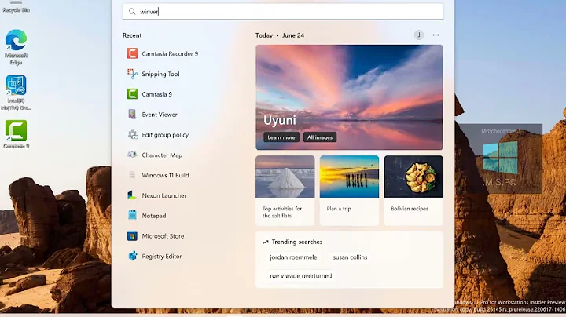The width and height of the screenshot is (566, 317).
Task: Launch Camtasia 9 icon from Recent list
Action: point(132,94)
